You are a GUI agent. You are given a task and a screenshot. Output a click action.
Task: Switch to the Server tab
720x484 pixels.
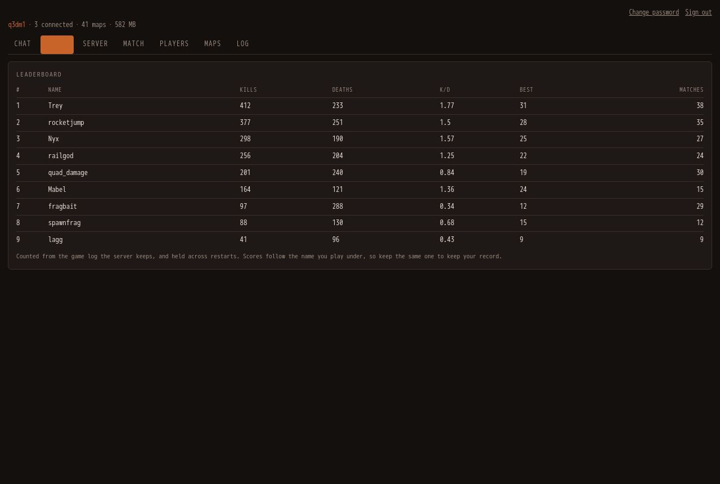[x=95, y=44]
